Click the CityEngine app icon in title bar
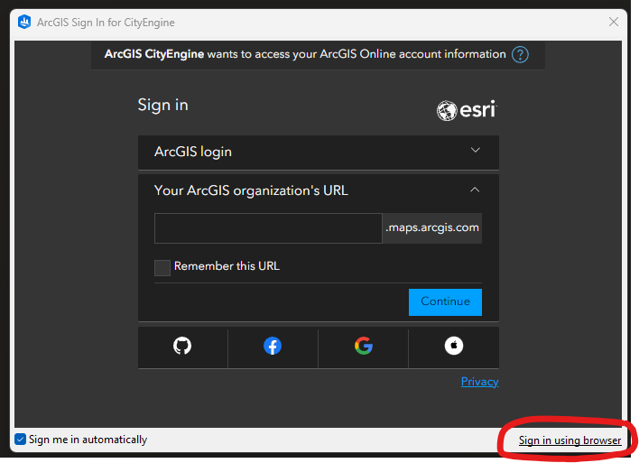Image resolution: width=639 pixels, height=463 pixels. tap(24, 22)
